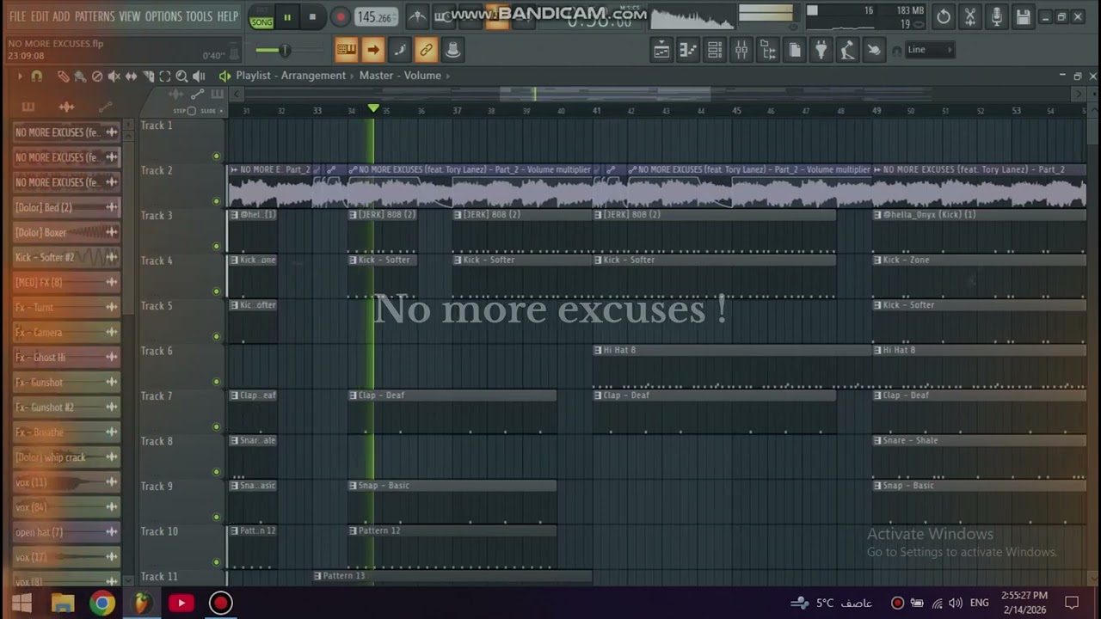Save project with floppy disk icon
The width and height of the screenshot is (1101, 619).
tap(1023, 16)
